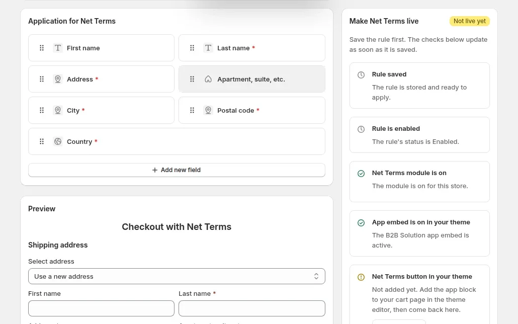Click the Preview section heading
This screenshot has width=518, height=324.
42,209
